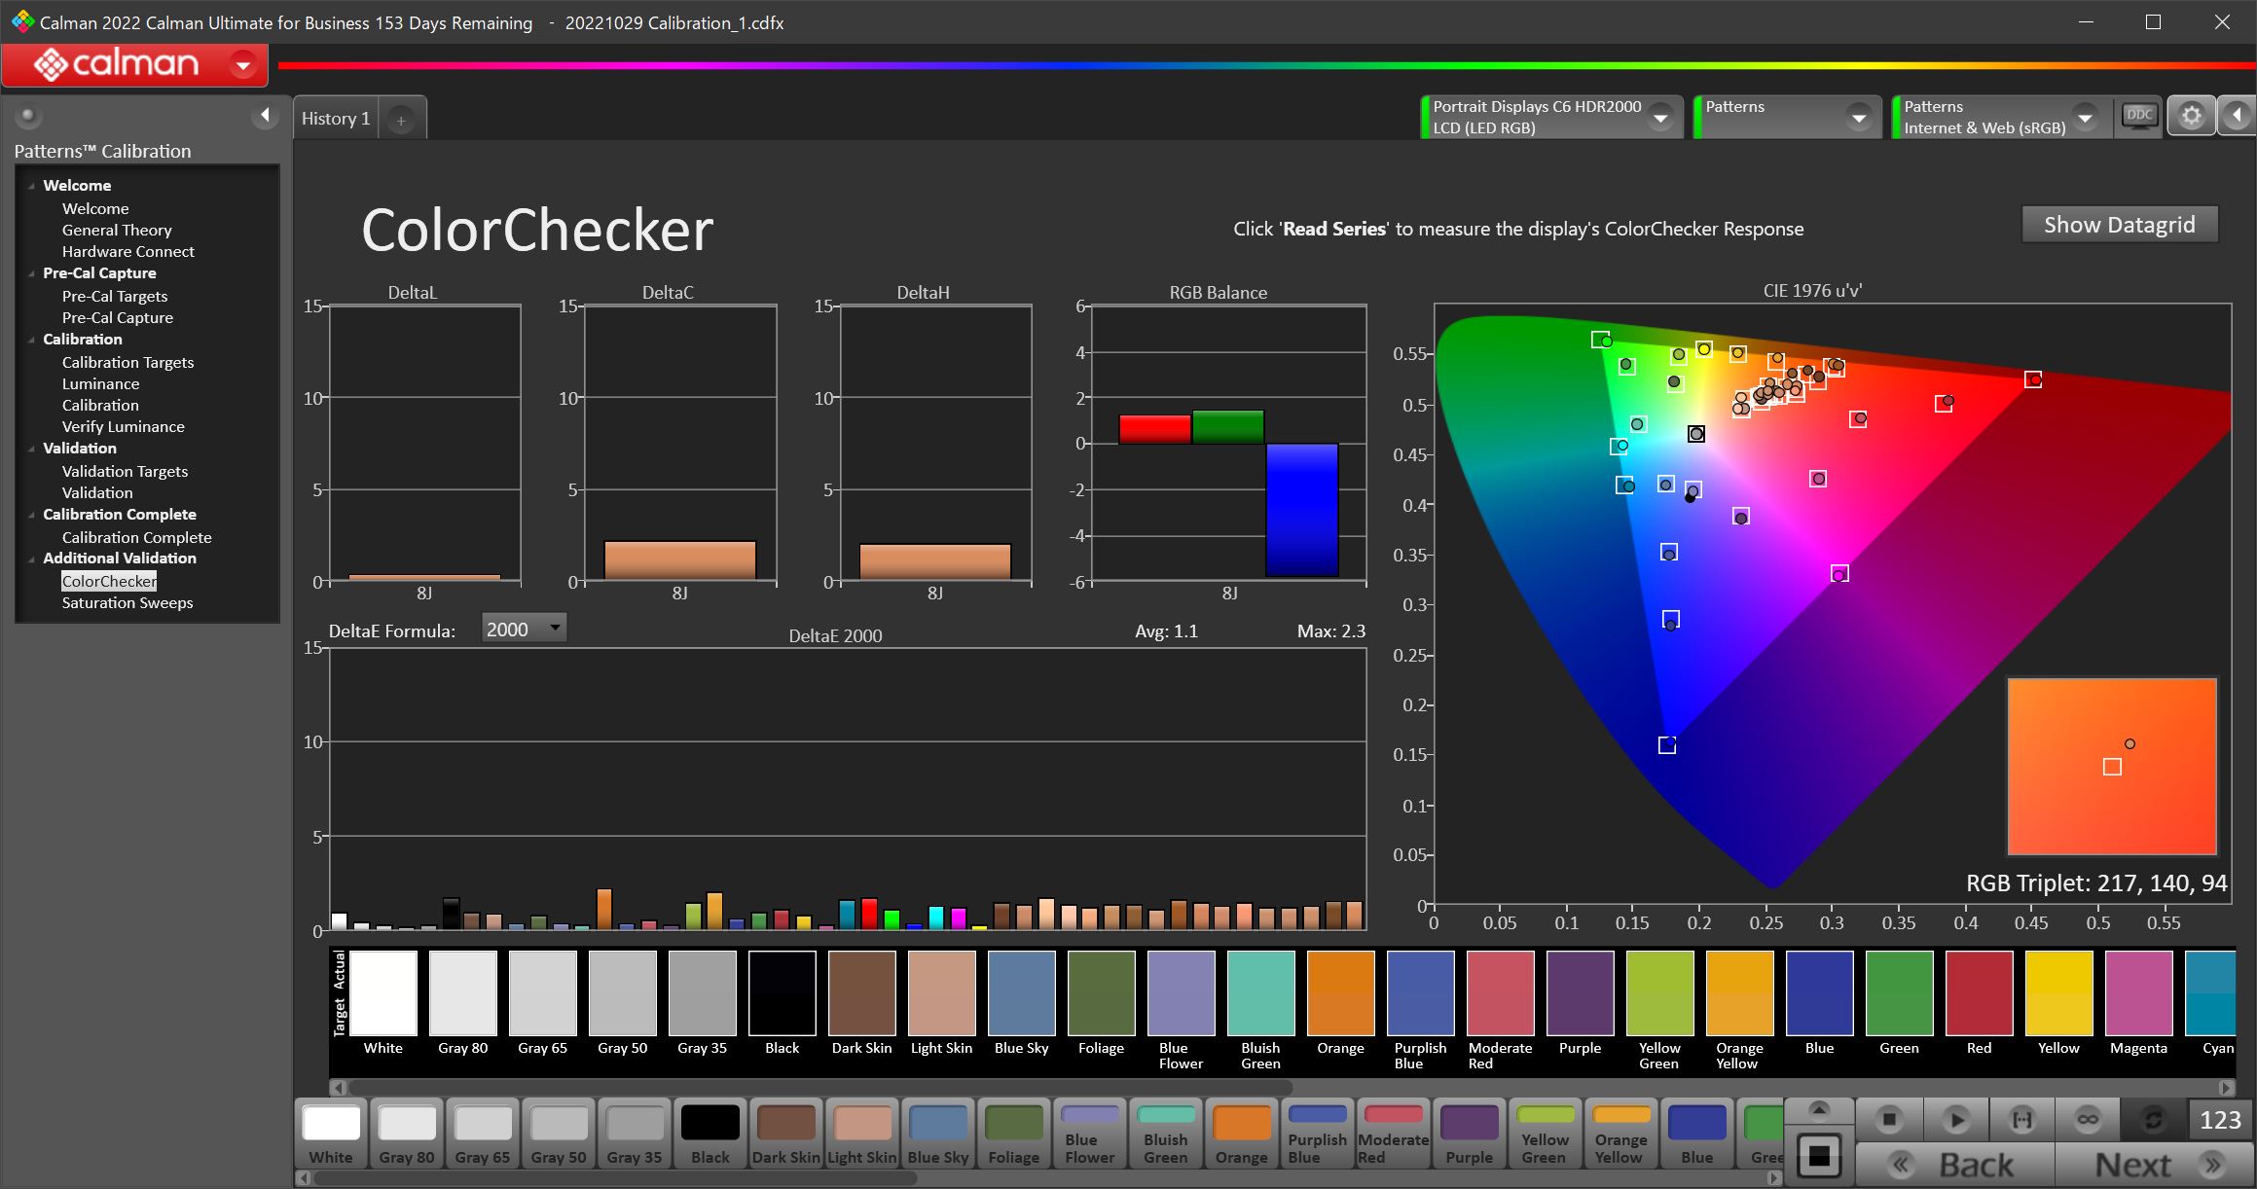The width and height of the screenshot is (2257, 1189).
Task: Select the Foliage patch button
Action: click(1014, 1134)
